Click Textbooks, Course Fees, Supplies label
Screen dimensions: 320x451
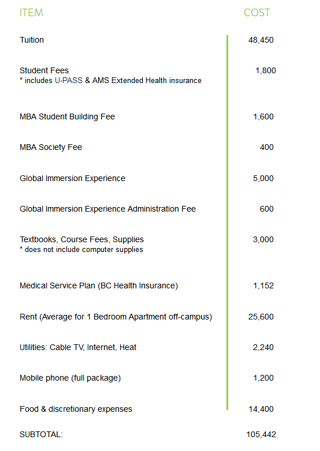(x=81, y=239)
